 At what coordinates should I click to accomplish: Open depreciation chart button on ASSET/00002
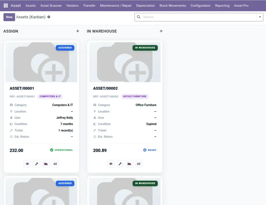tap(129, 164)
